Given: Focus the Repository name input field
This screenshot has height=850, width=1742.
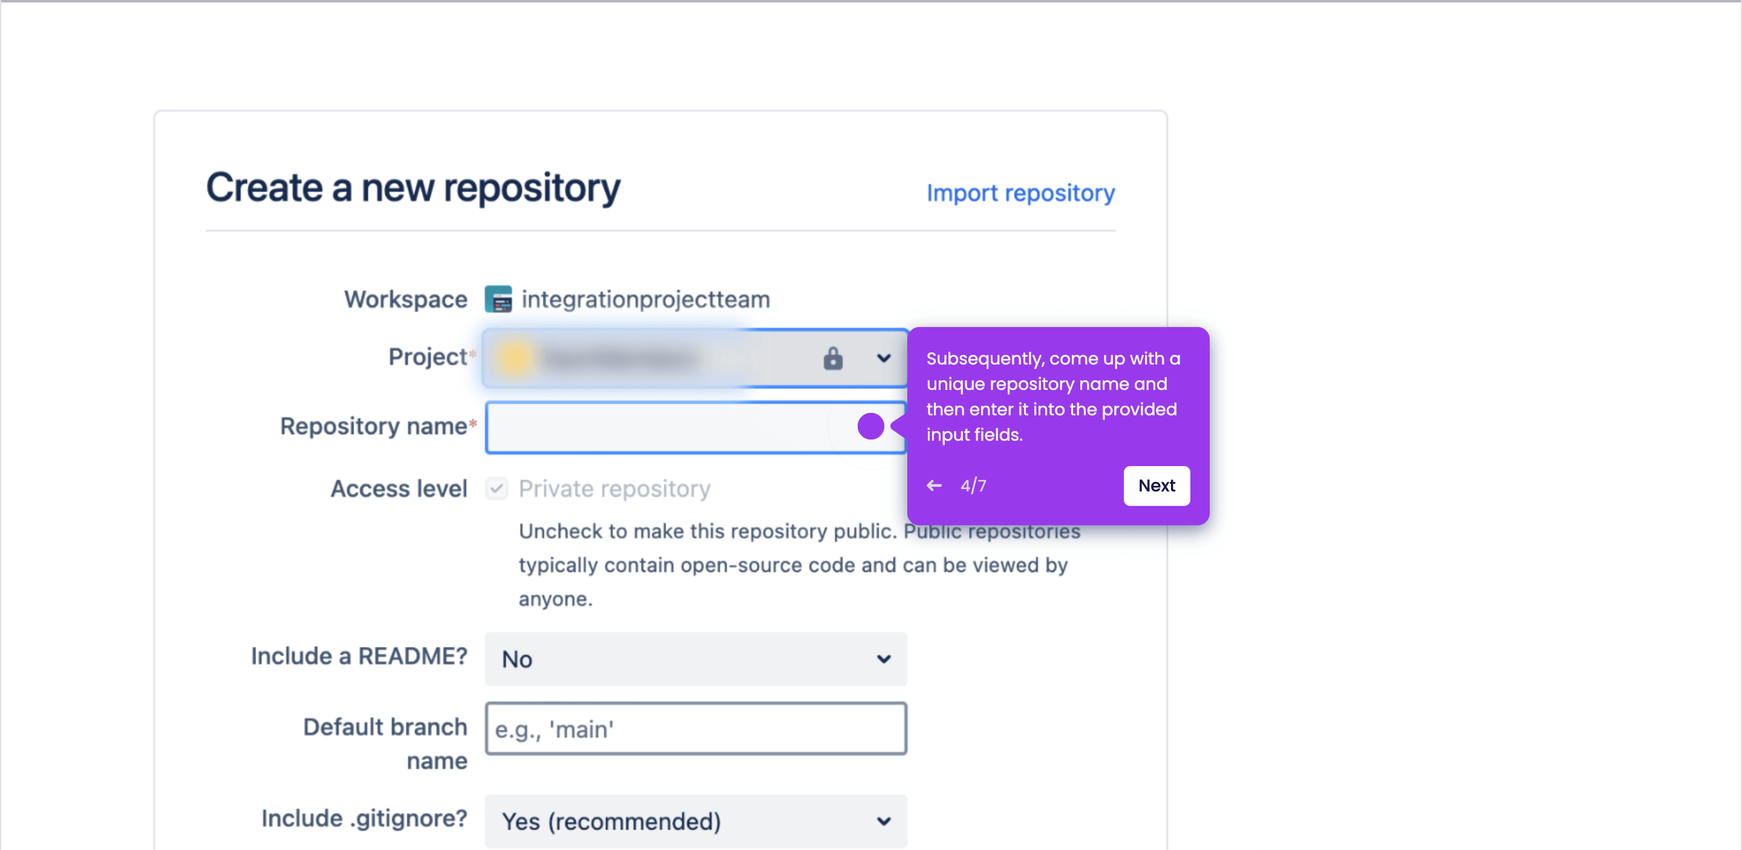Looking at the screenshot, I should (x=695, y=427).
